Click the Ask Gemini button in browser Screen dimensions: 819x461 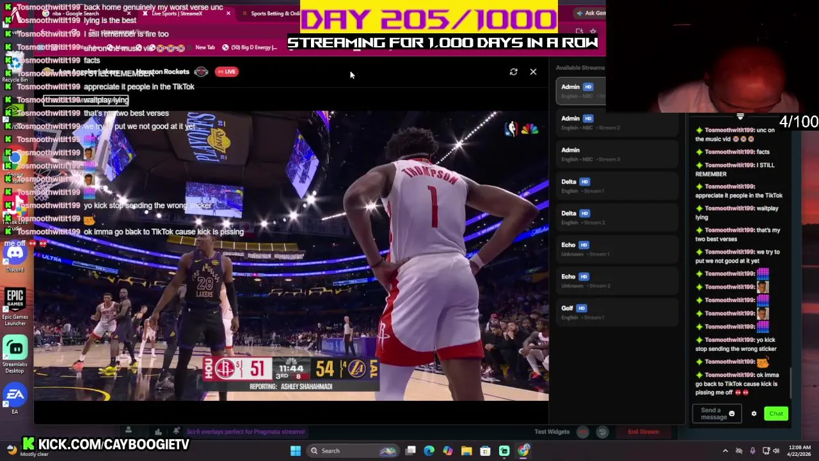point(591,13)
